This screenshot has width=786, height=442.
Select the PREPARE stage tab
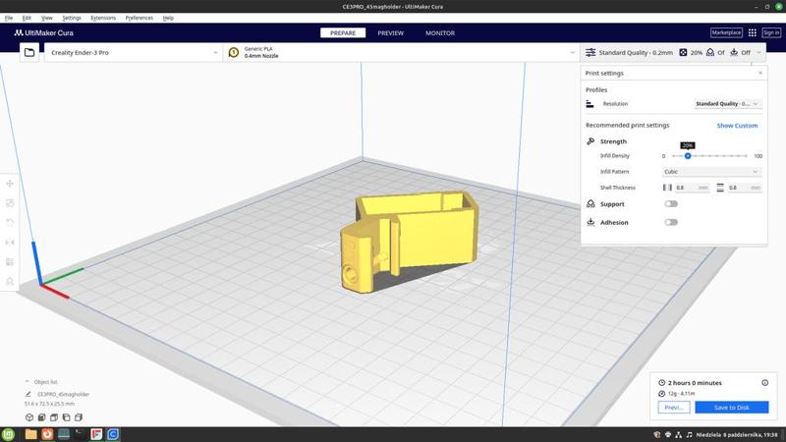click(x=343, y=32)
